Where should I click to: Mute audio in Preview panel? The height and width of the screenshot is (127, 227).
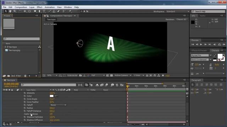215,44
